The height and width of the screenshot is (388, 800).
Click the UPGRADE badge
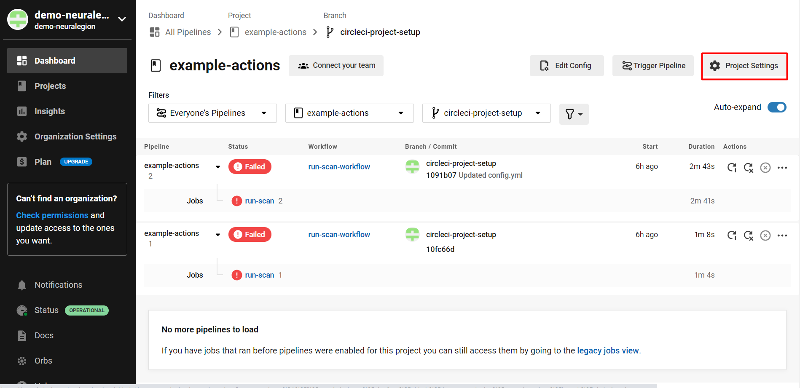tap(76, 162)
